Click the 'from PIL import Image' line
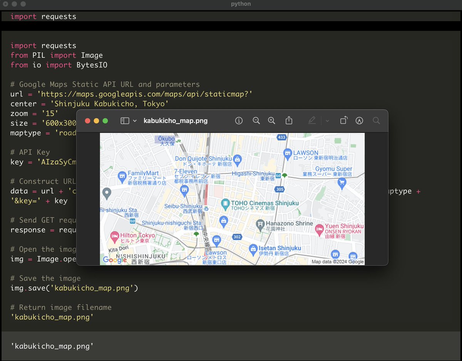This screenshot has height=361, width=462. click(x=57, y=55)
